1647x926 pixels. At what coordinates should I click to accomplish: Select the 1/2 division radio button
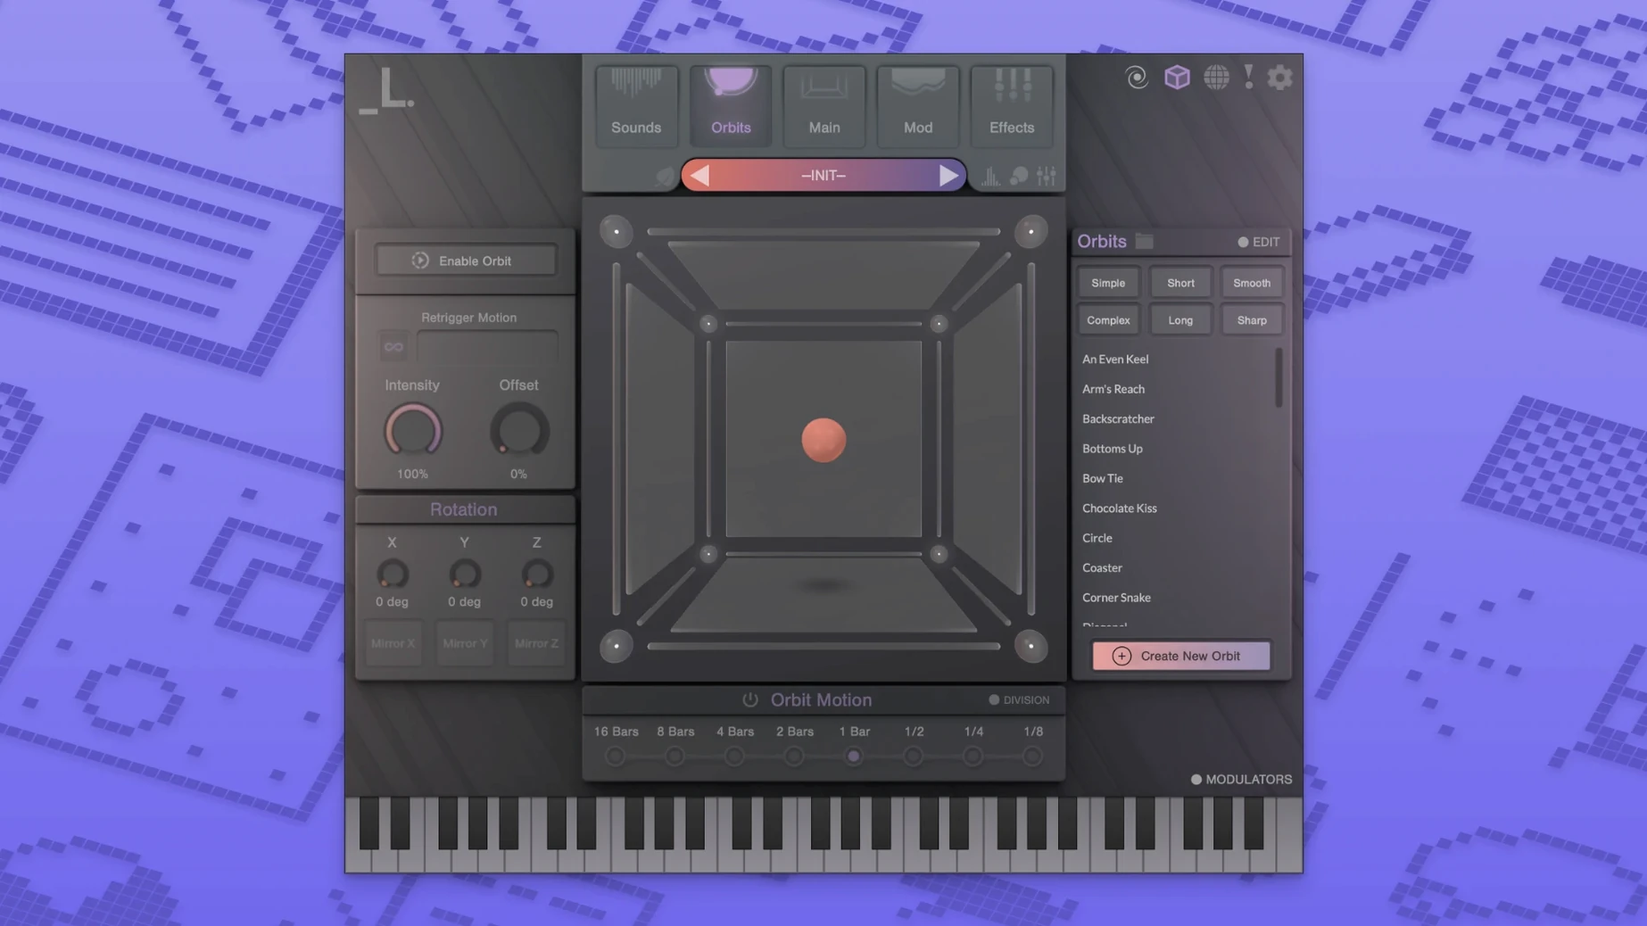click(x=914, y=757)
